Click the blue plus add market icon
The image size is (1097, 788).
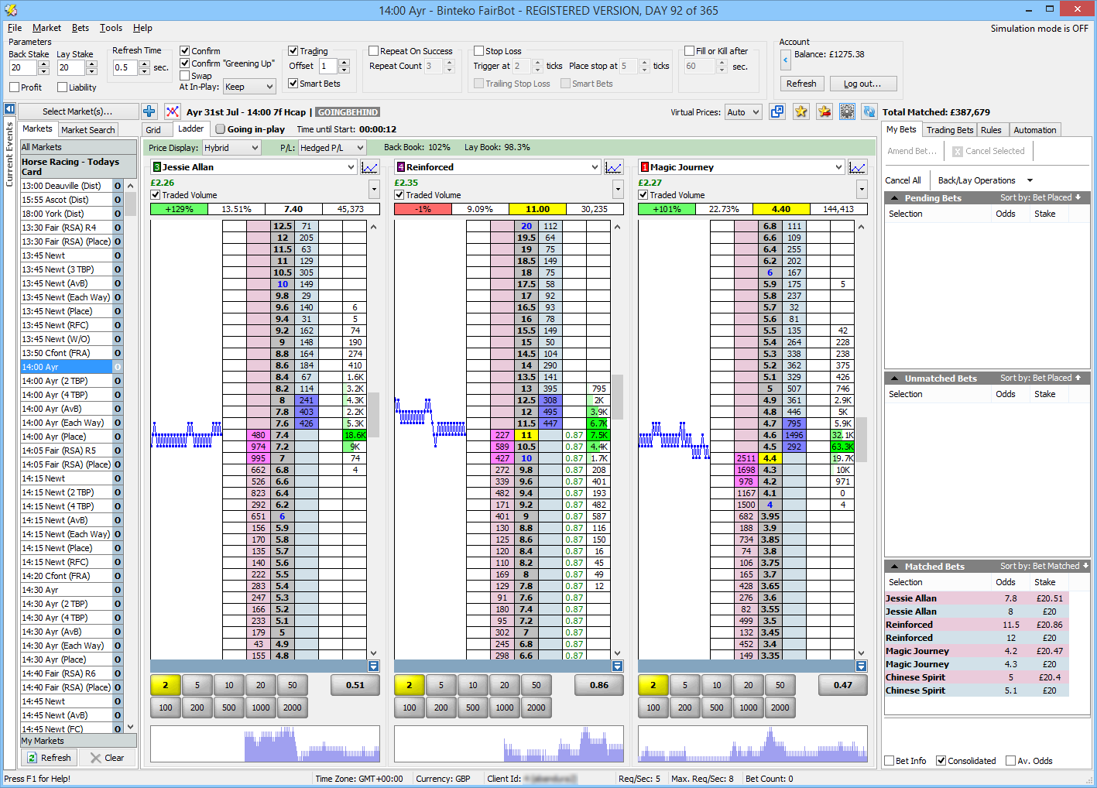[x=148, y=111]
